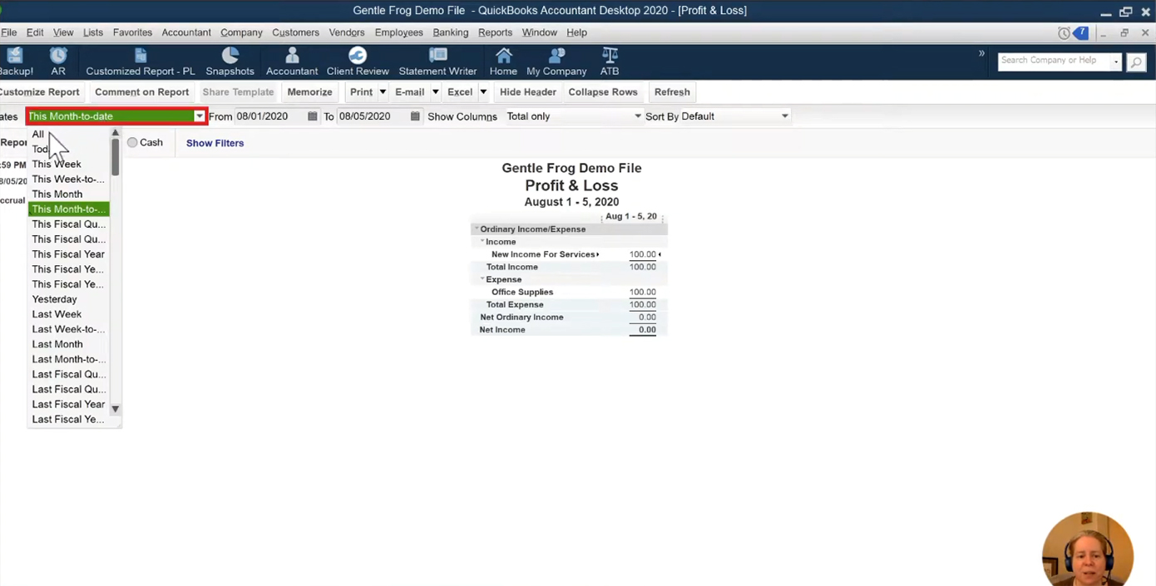Select Last Fiscal Year in the list
Image resolution: width=1156 pixels, height=586 pixels.
coord(69,404)
